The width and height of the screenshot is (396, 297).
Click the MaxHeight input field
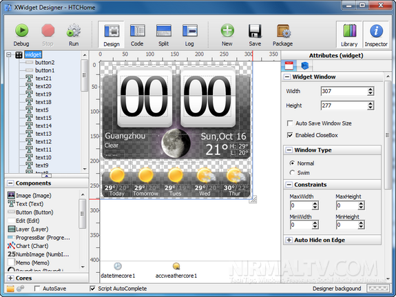click(347, 205)
